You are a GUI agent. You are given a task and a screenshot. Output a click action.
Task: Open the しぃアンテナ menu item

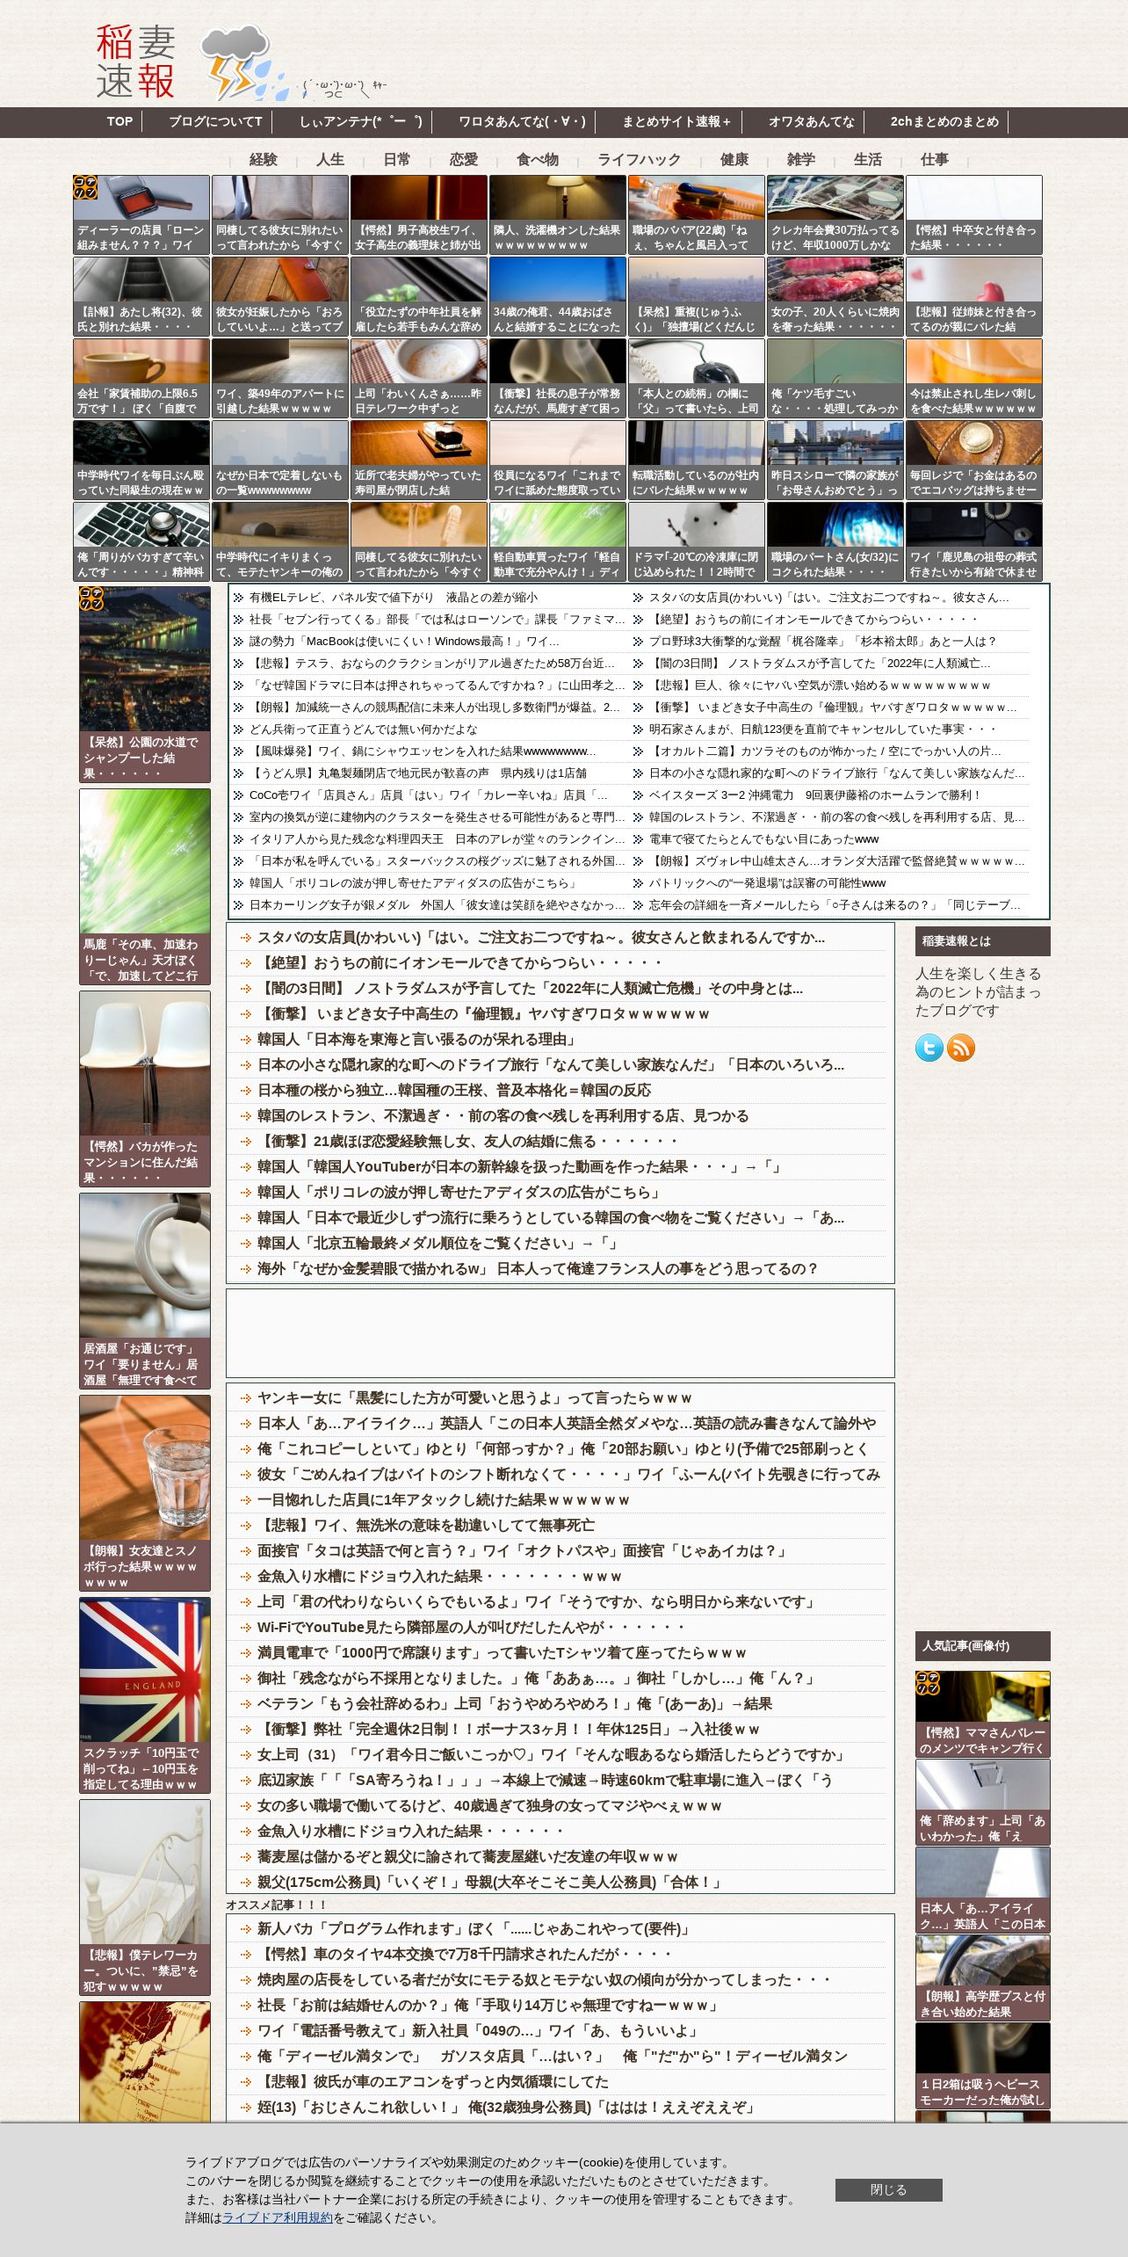coord(360,122)
